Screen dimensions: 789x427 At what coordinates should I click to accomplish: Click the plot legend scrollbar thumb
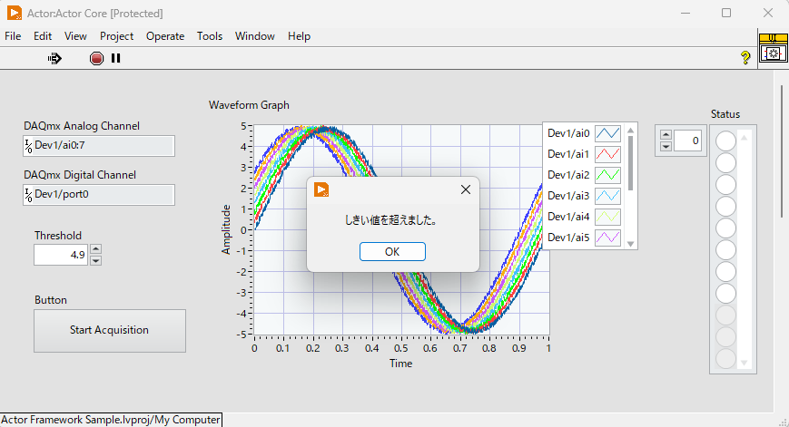point(630,163)
